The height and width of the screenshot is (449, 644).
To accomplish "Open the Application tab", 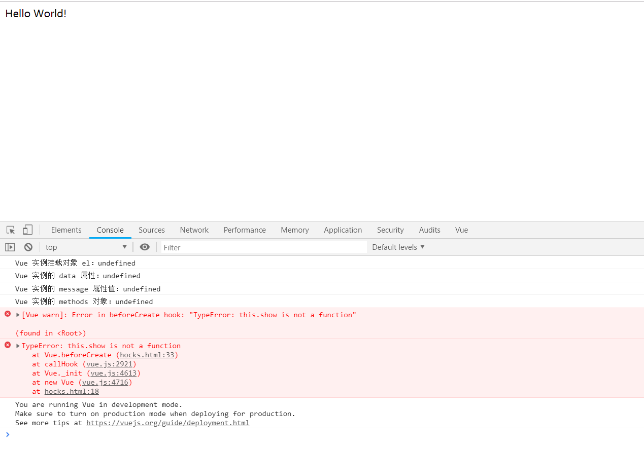I will (x=343, y=230).
